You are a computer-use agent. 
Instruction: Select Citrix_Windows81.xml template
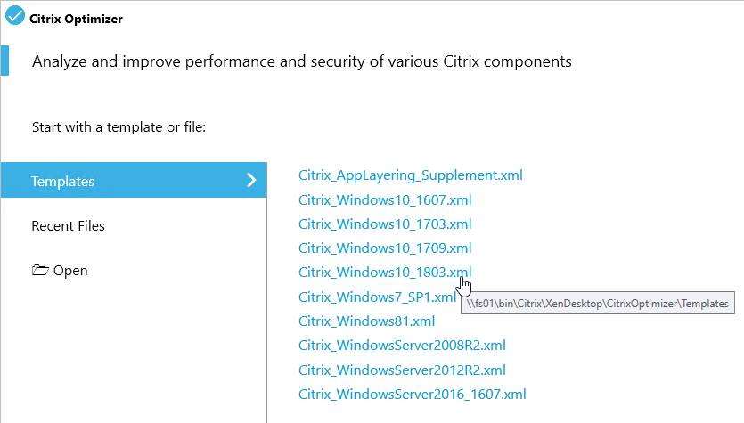tap(367, 321)
